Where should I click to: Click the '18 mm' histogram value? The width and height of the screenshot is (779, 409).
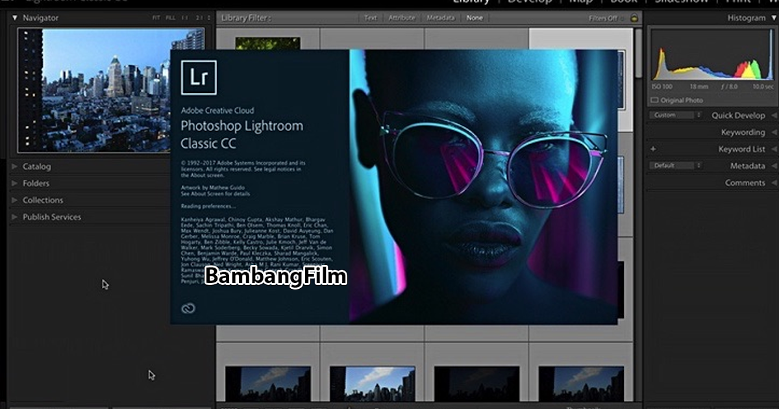coord(699,87)
